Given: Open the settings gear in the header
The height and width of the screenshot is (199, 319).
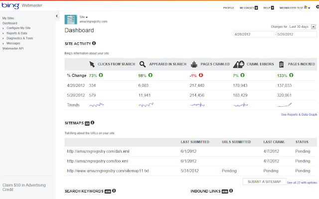Looking at the screenshot, I should [318, 7].
